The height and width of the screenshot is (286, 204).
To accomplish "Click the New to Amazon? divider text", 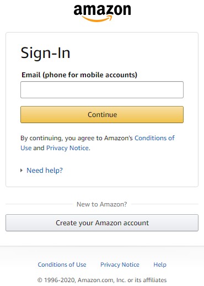I will tap(102, 204).
